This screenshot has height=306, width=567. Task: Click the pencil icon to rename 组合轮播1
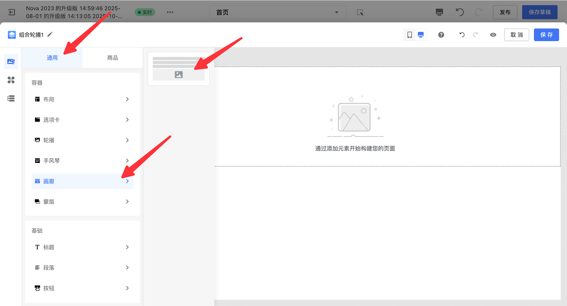coord(50,34)
